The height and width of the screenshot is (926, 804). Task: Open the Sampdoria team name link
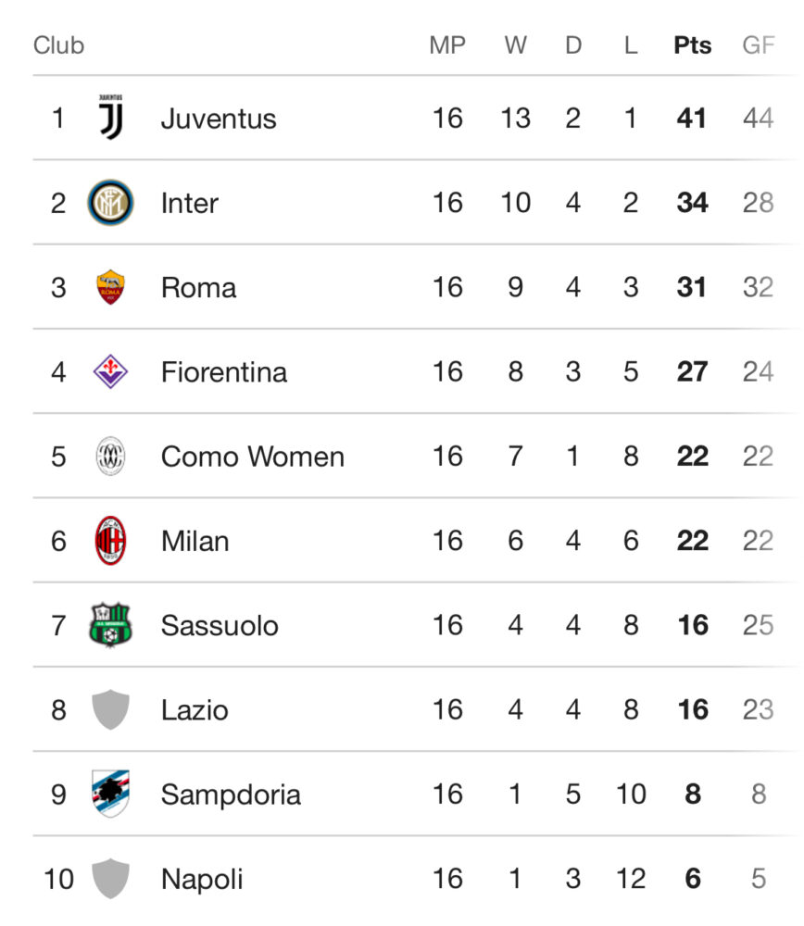tap(231, 795)
